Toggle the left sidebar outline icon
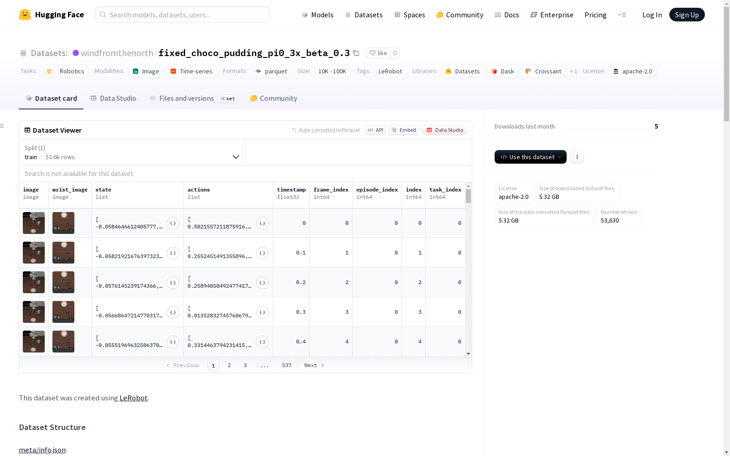 tap(2, 126)
